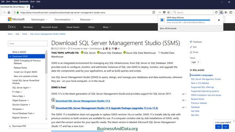
Task: Go to Office in Docs navigation
Action: pos(91,27)
